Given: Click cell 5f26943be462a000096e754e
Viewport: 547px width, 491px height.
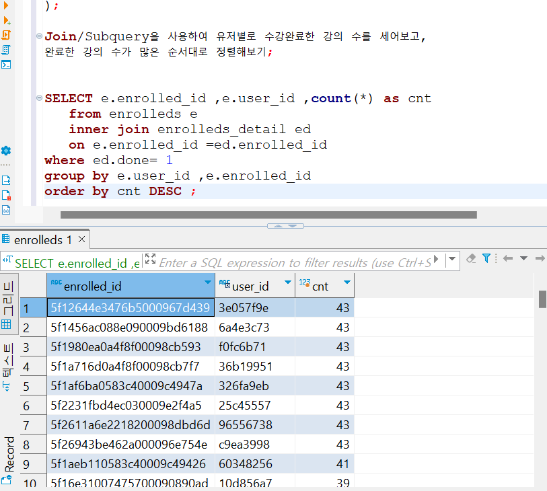Looking at the screenshot, I should tap(131, 445).
